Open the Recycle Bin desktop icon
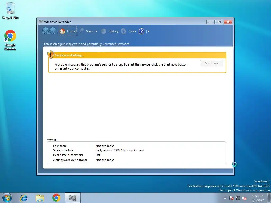The height and width of the screenshot is (203, 271). click(10, 11)
